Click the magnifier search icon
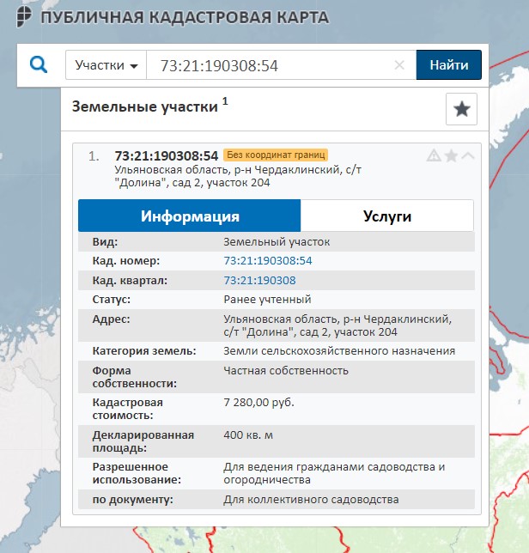This screenshot has width=529, height=553. pyautogui.click(x=38, y=64)
